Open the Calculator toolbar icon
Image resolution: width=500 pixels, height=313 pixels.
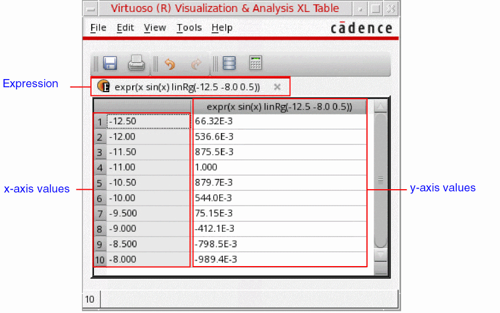click(255, 63)
